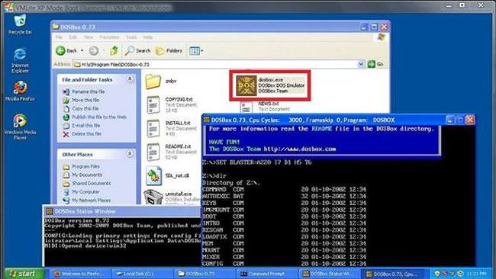Image resolution: width=496 pixels, height=279 pixels.
Task: Click the Up folder icon in the toolbar
Action: pyautogui.click(x=114, y=50)
